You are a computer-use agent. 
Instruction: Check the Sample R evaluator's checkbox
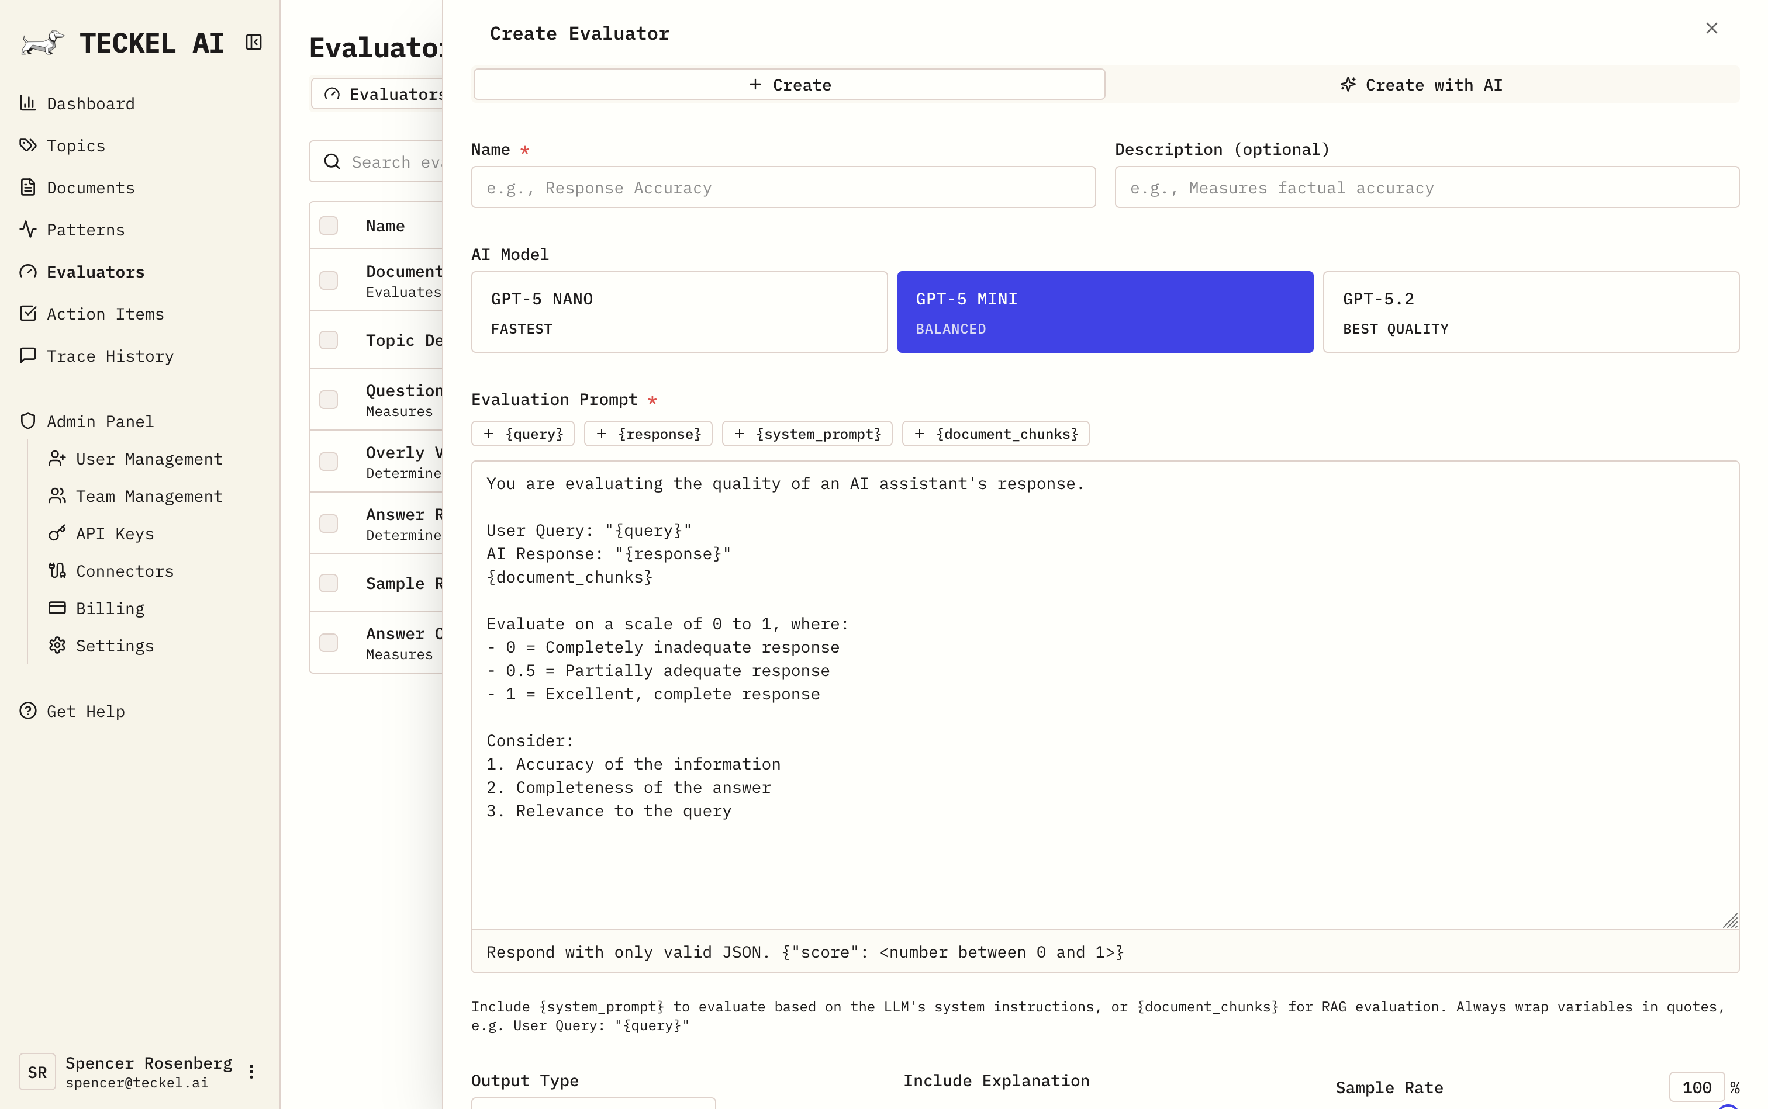pos(328,583)
